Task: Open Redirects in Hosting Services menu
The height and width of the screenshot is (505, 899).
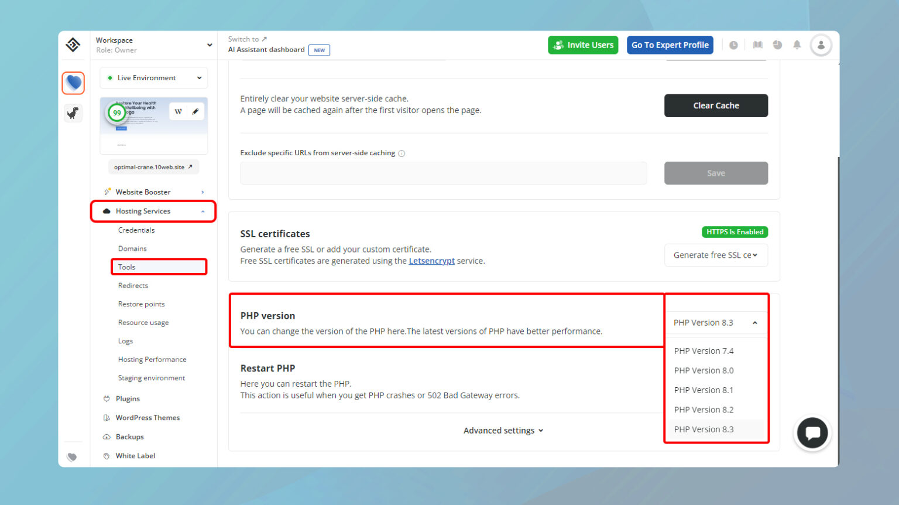Action: click(x=133, y=286)
